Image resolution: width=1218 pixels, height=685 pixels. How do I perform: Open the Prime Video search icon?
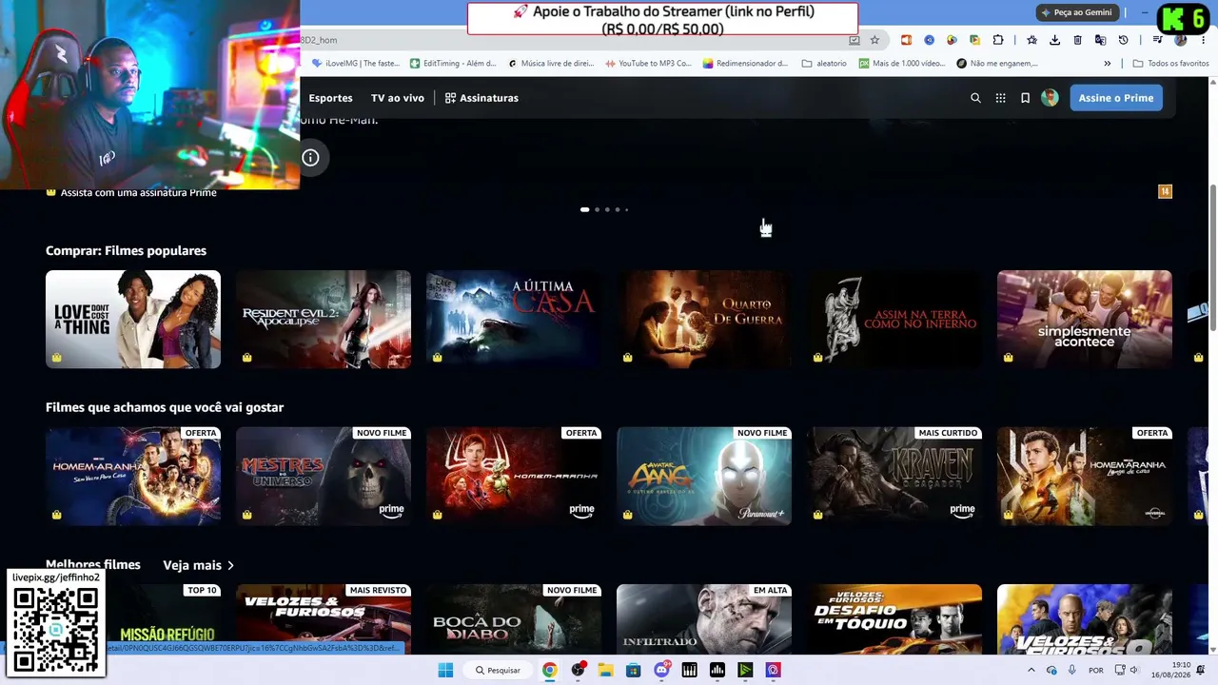pos(975,98)
